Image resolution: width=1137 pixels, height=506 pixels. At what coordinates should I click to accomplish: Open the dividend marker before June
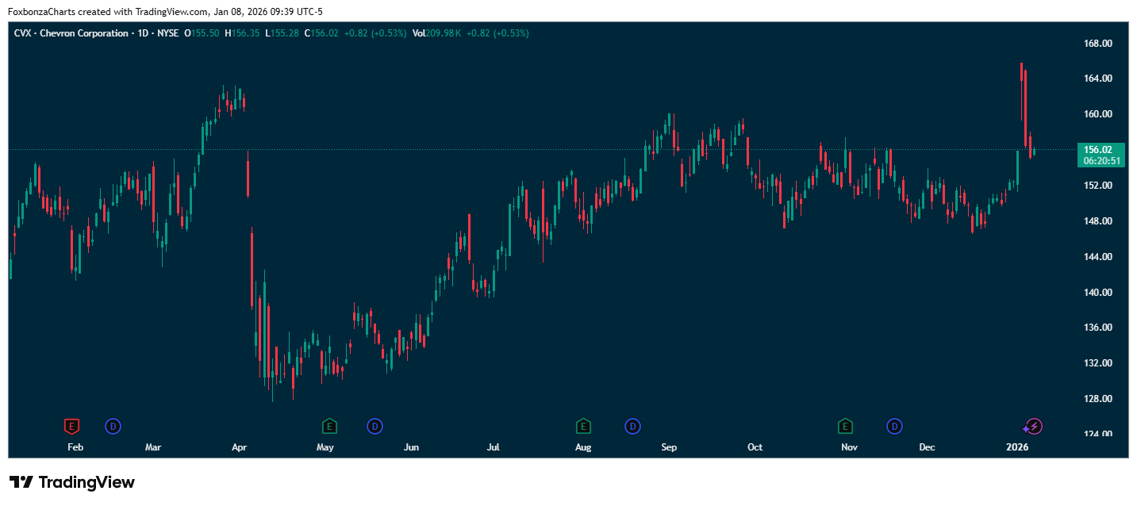(375, 427)
